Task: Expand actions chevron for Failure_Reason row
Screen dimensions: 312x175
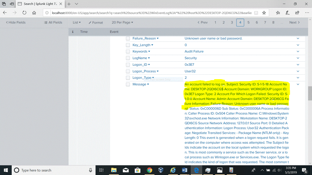Action: tap(298, 38)
